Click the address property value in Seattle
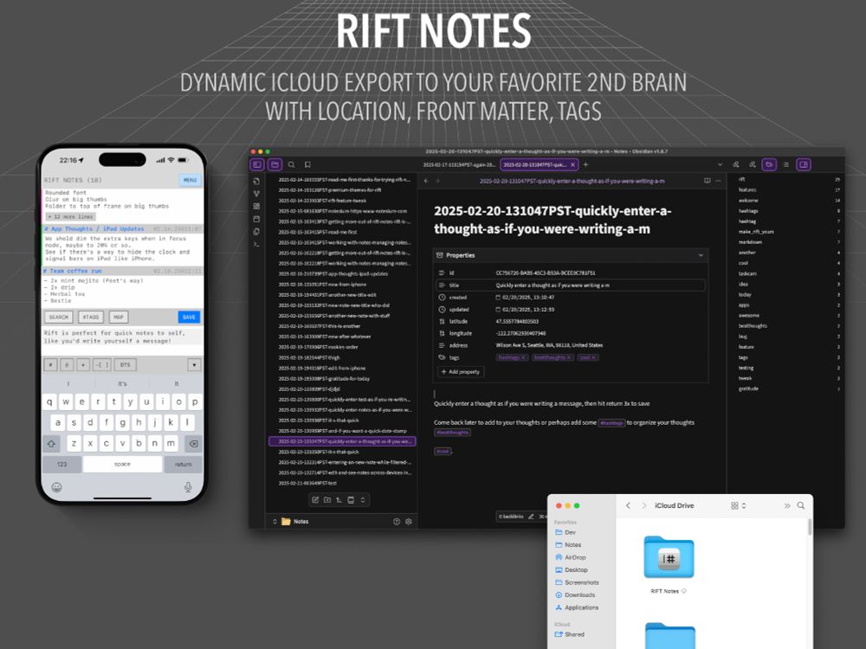Screen dimensions: 866x649 549,345
